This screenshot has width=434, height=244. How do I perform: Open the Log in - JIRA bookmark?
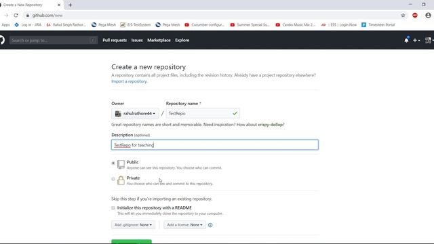28,24
